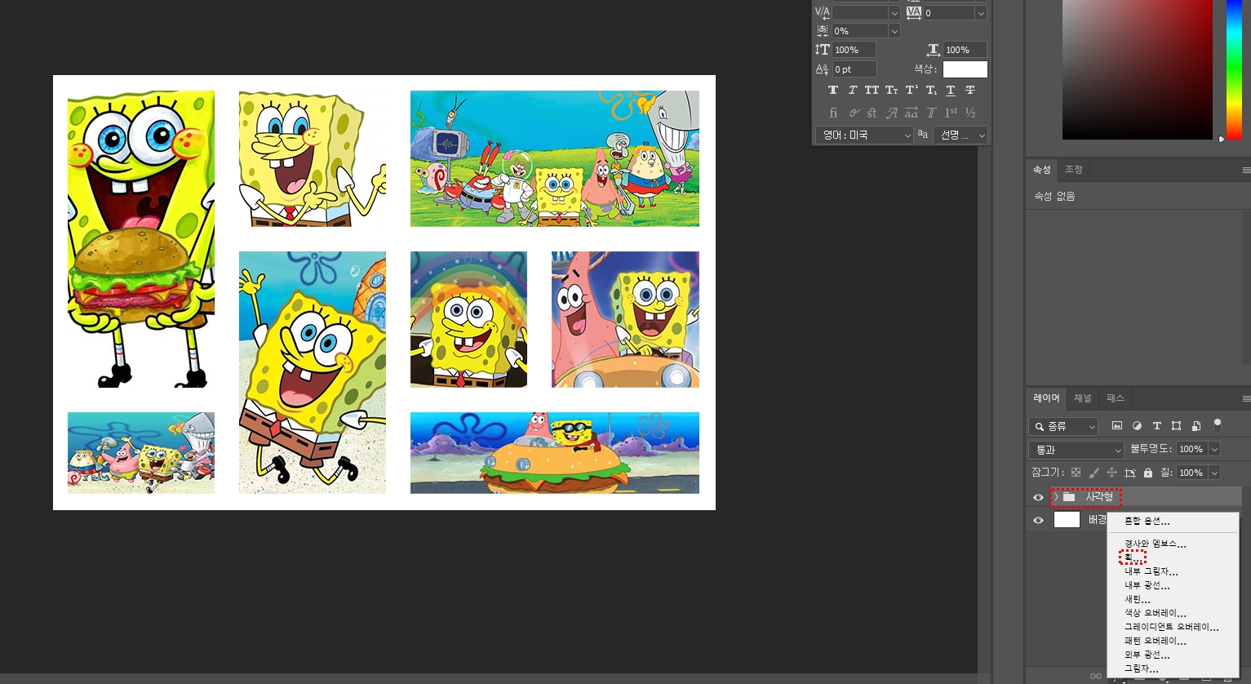Filter layers by smart objects
This screenshot has height=684, width=1251.
1196,426
